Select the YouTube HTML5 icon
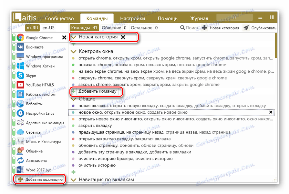The height and width of the screenshot is (194, 289). point(20,85)
